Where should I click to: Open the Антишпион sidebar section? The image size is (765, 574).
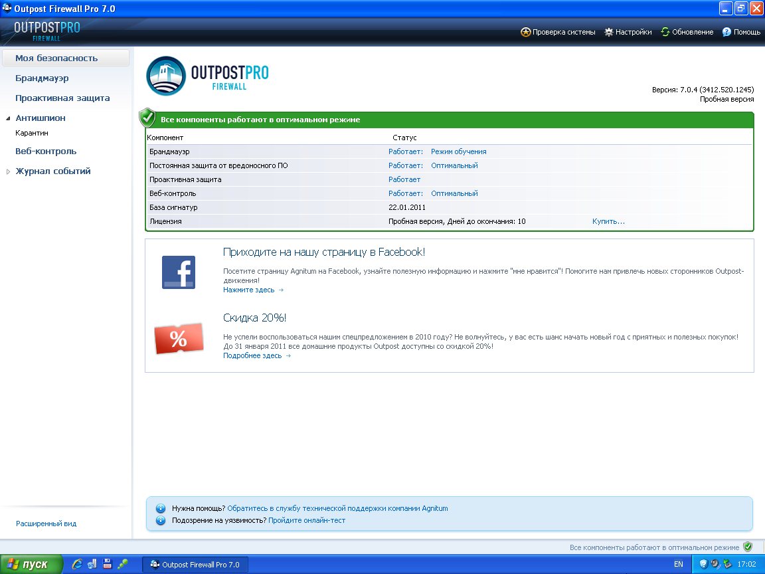[41, 118]
